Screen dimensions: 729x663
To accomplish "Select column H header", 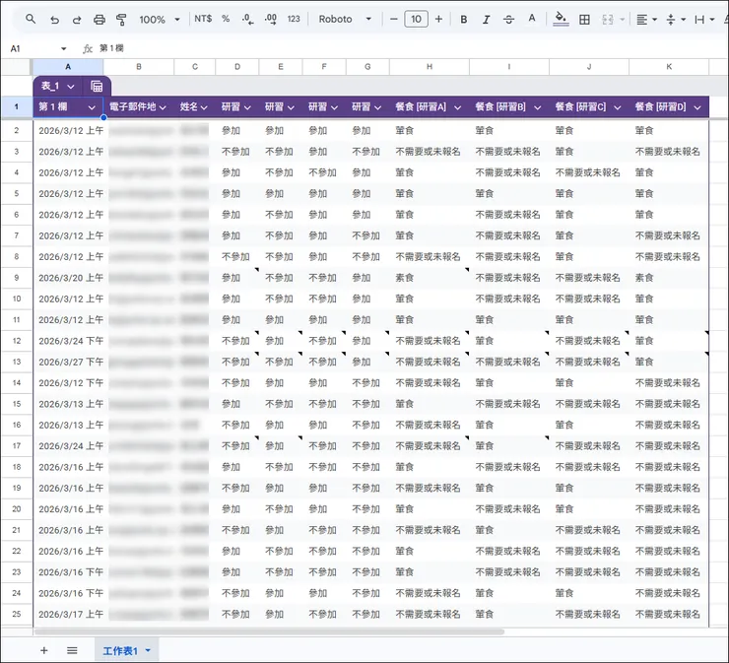I will [430, 67].
